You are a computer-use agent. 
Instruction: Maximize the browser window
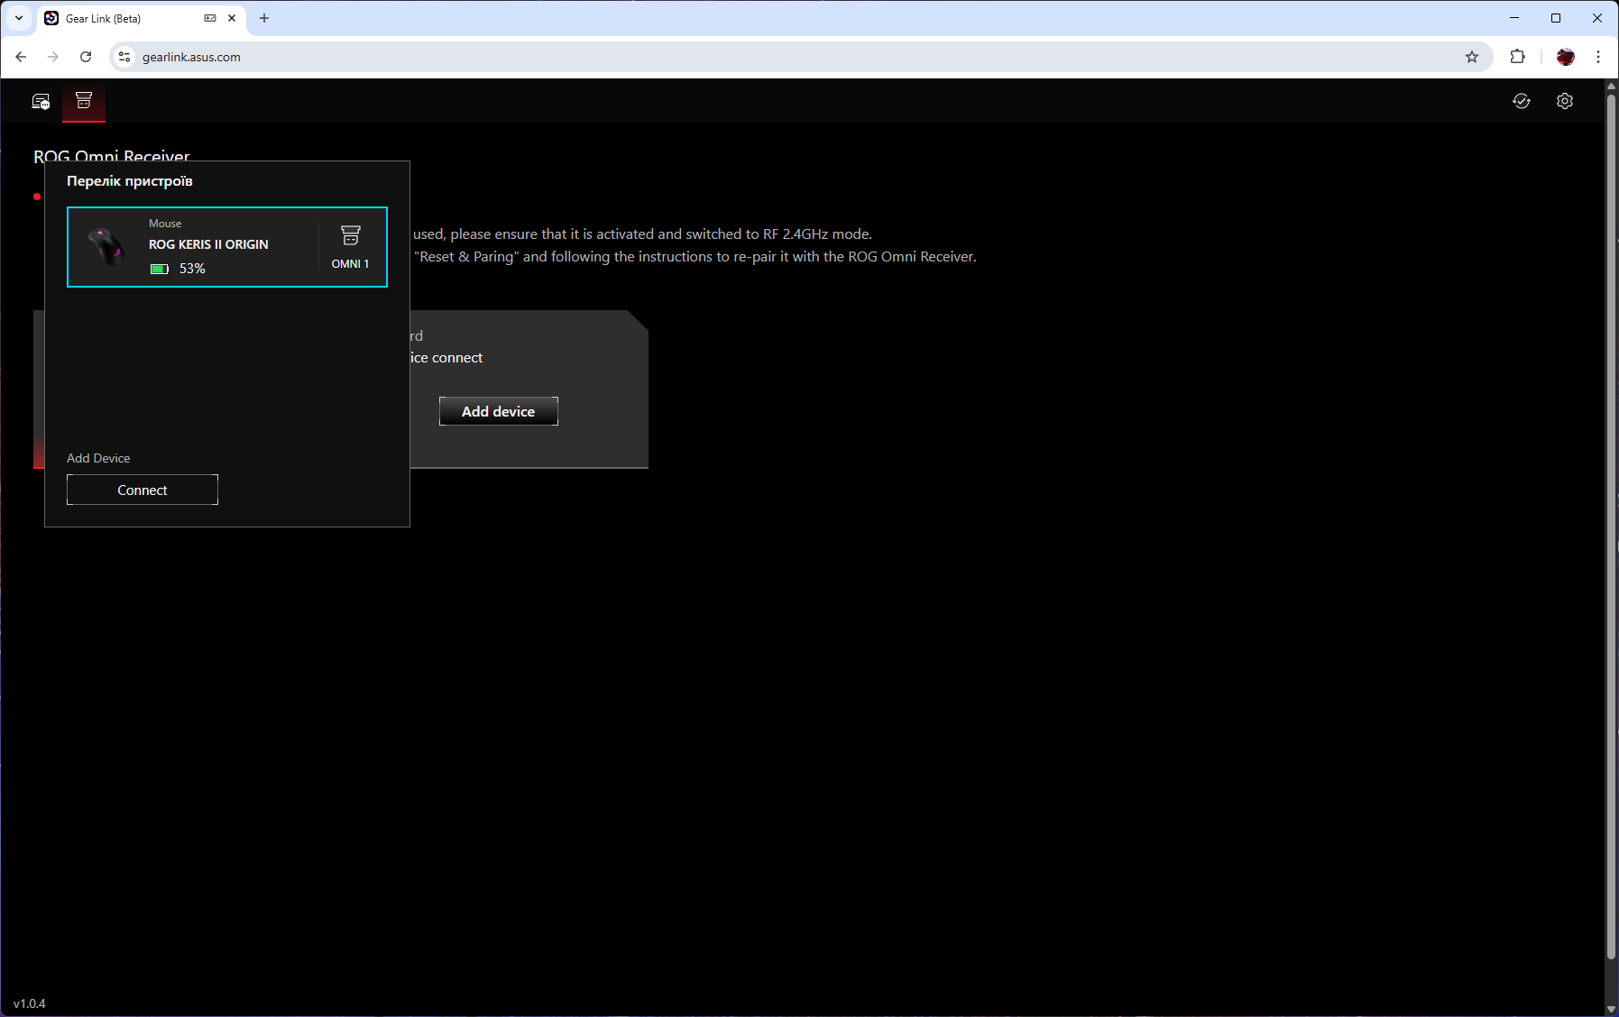point(1556,18)
